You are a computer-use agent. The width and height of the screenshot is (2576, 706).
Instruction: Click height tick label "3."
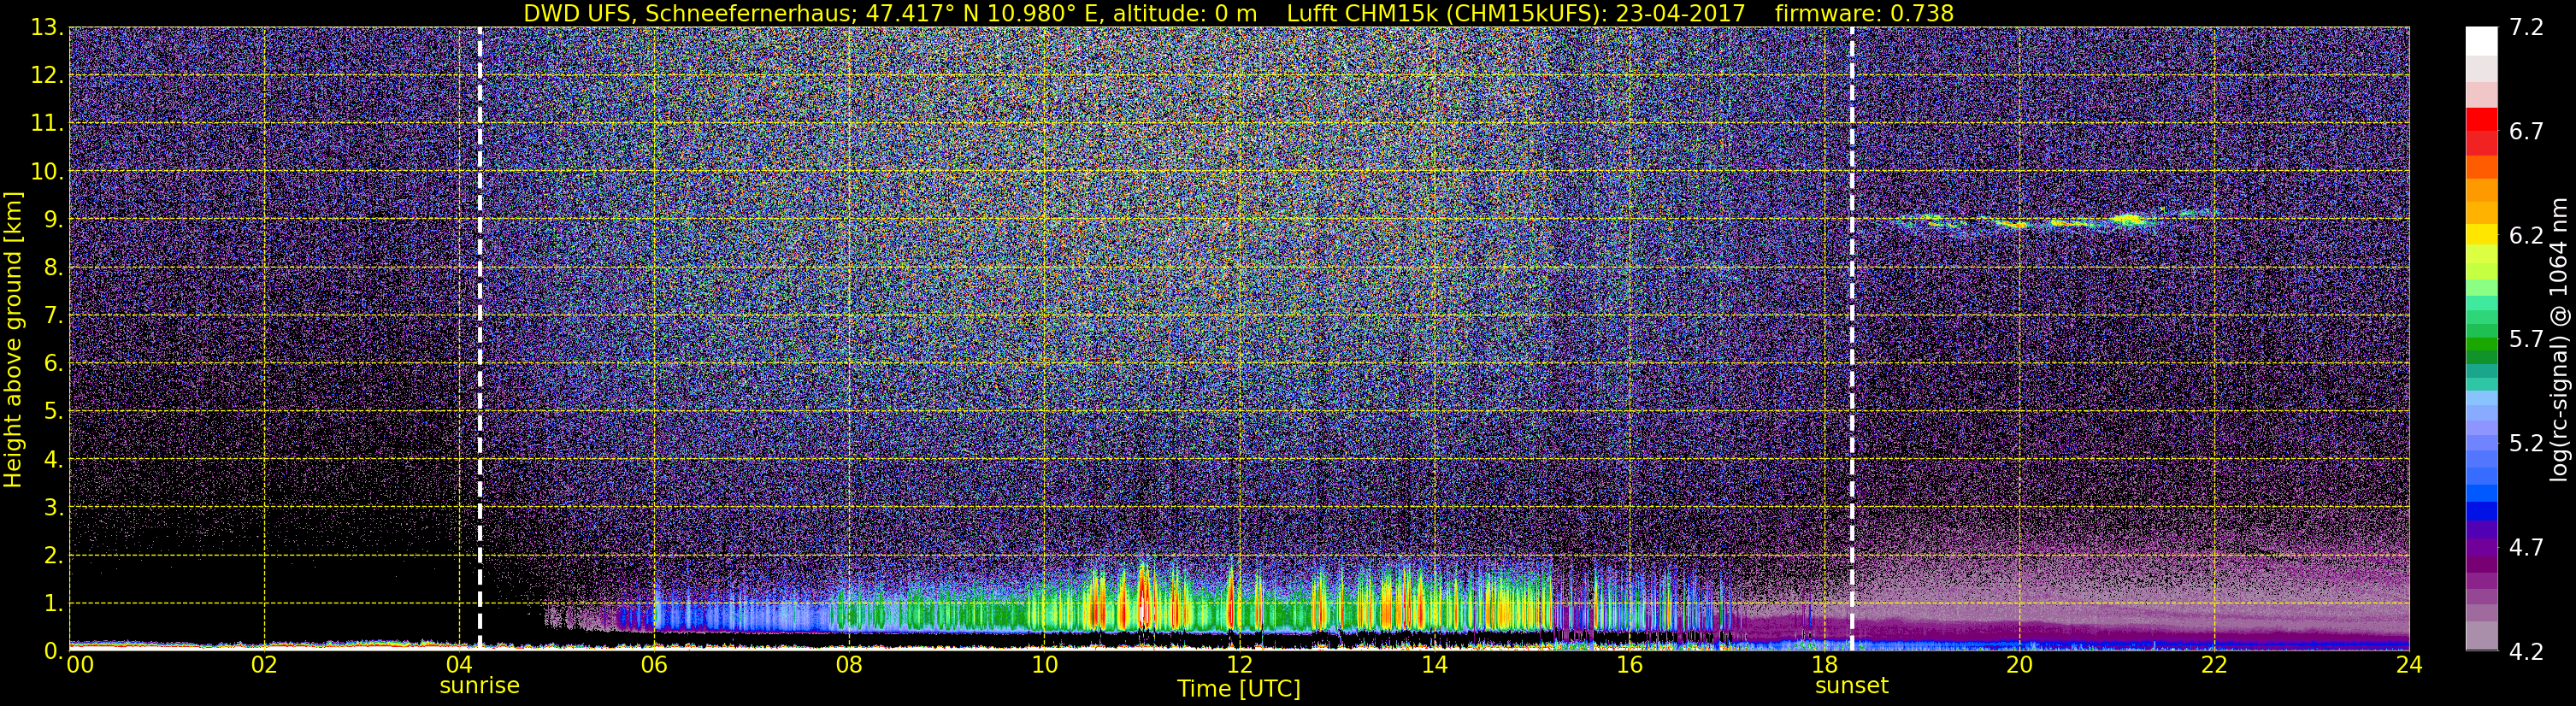tap(52, 507)
